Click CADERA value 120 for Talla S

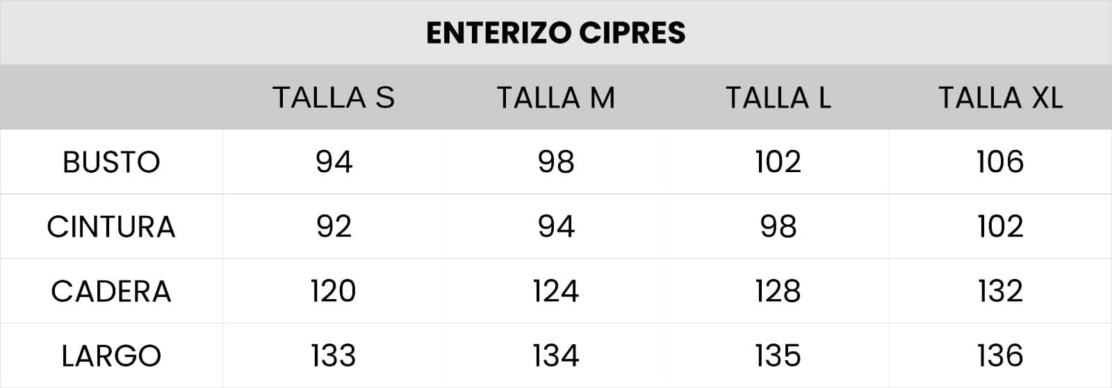pos(334,291)
